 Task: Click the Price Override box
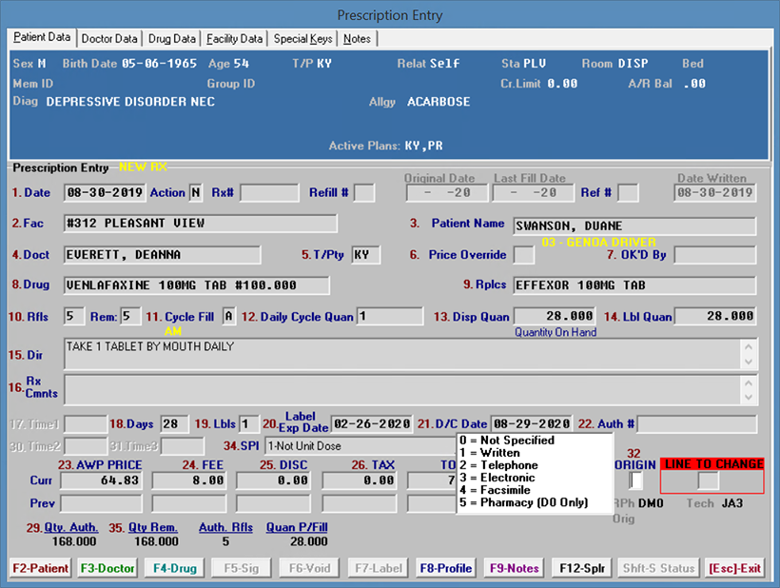[523, 255]
